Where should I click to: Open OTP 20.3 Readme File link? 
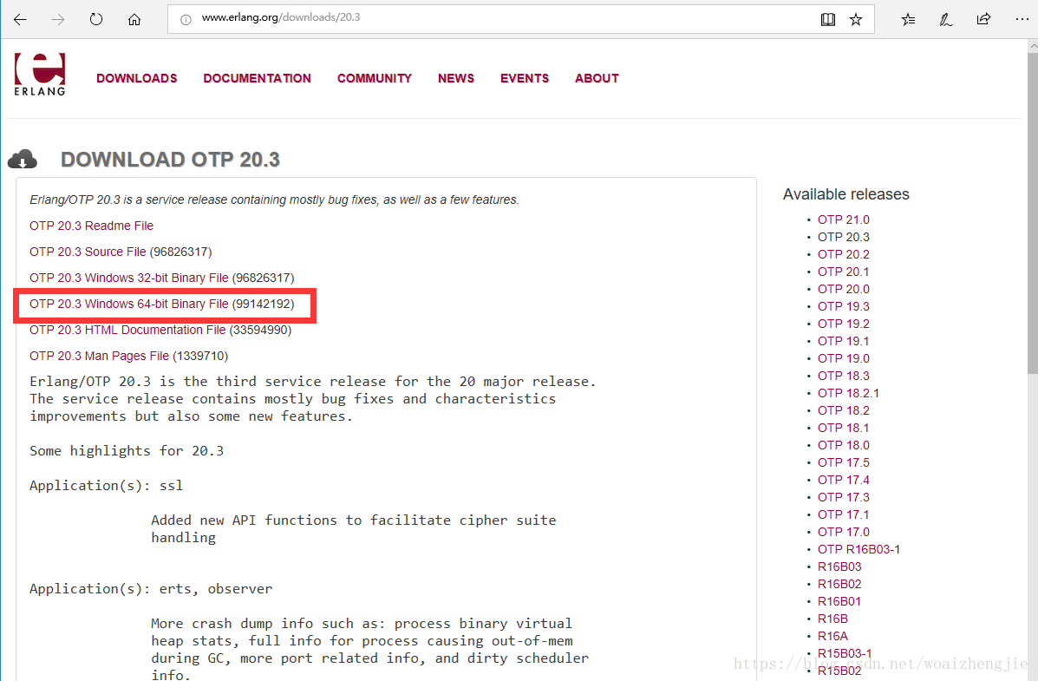[x=91, y=226]
